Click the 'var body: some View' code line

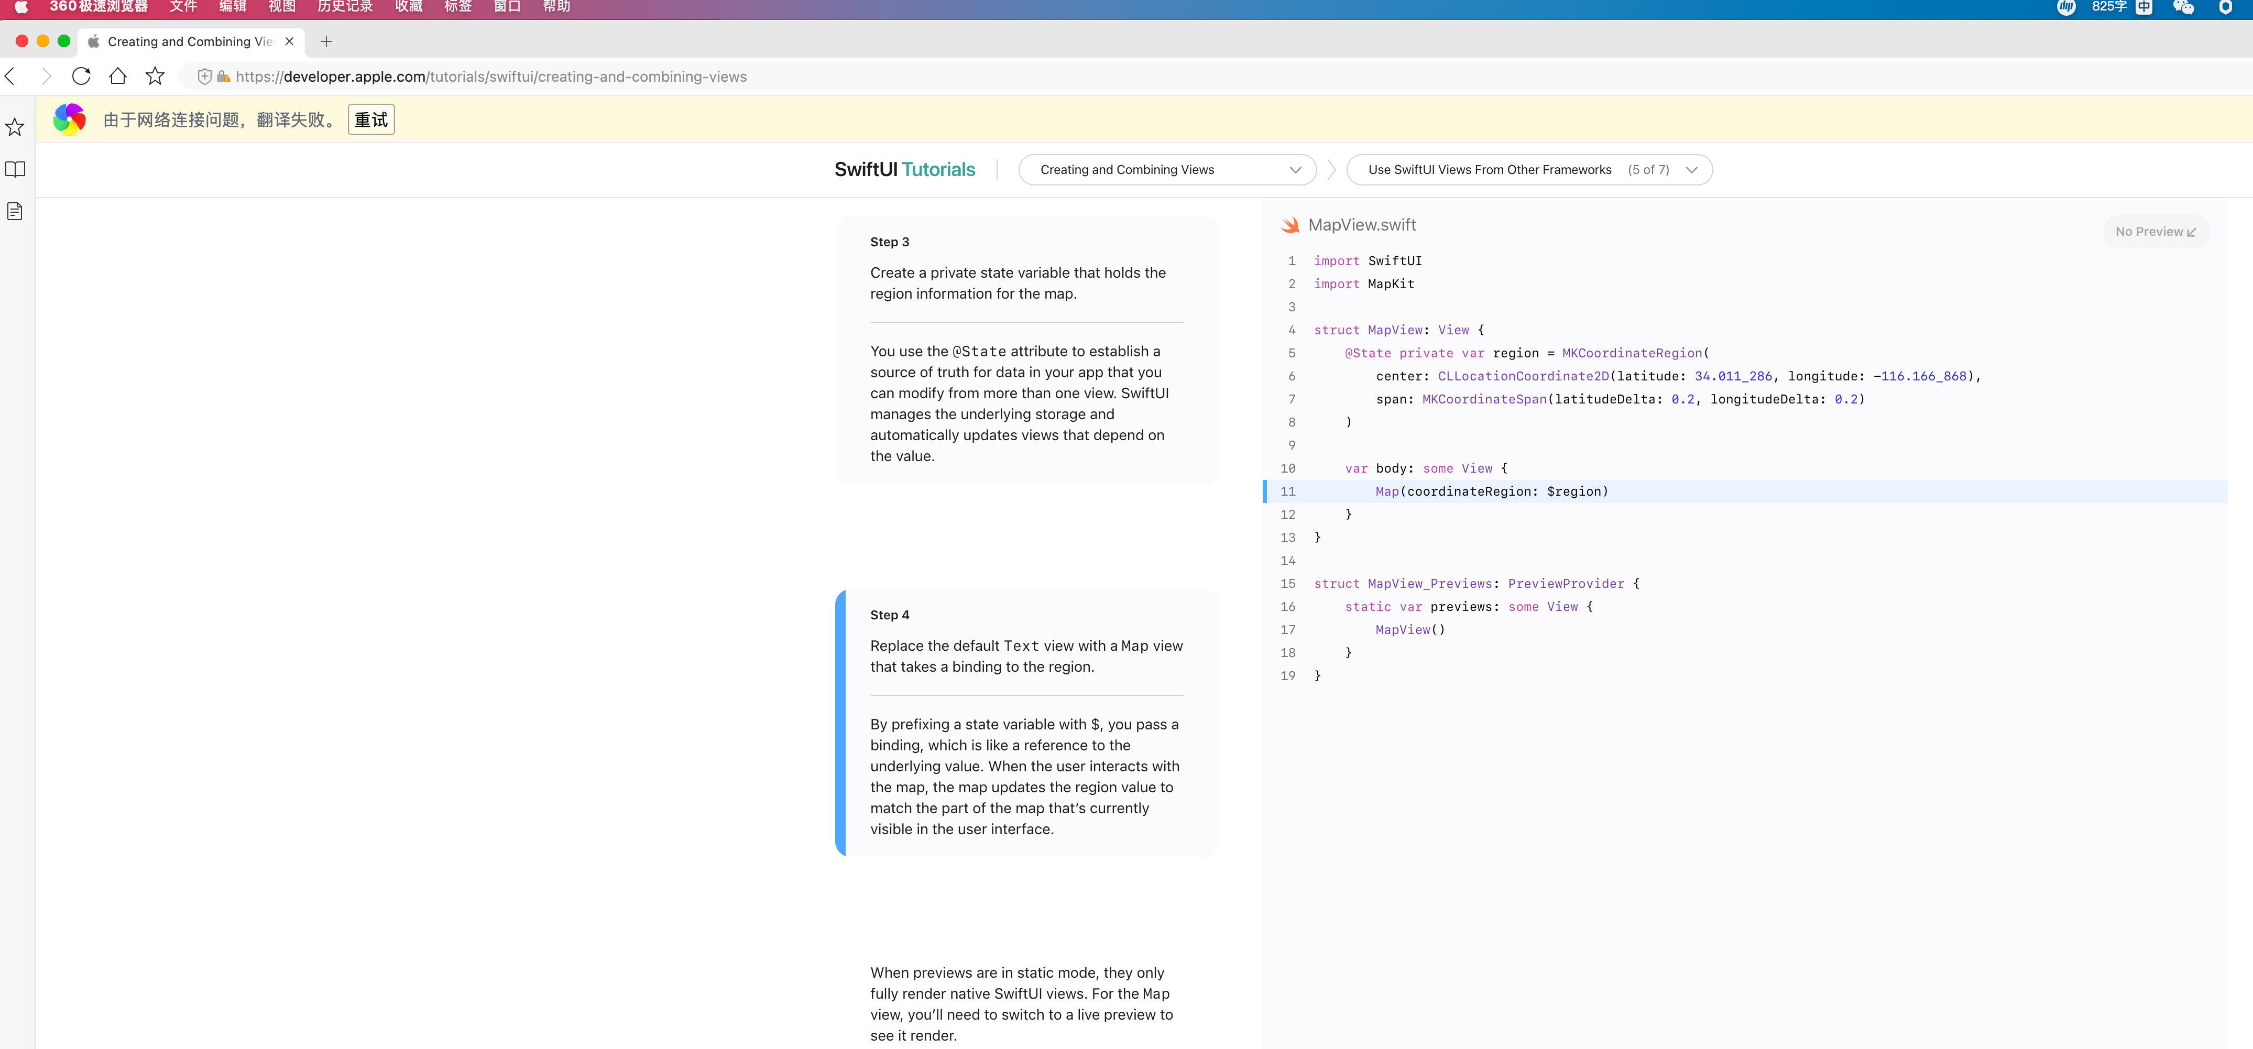(1426, 469)
